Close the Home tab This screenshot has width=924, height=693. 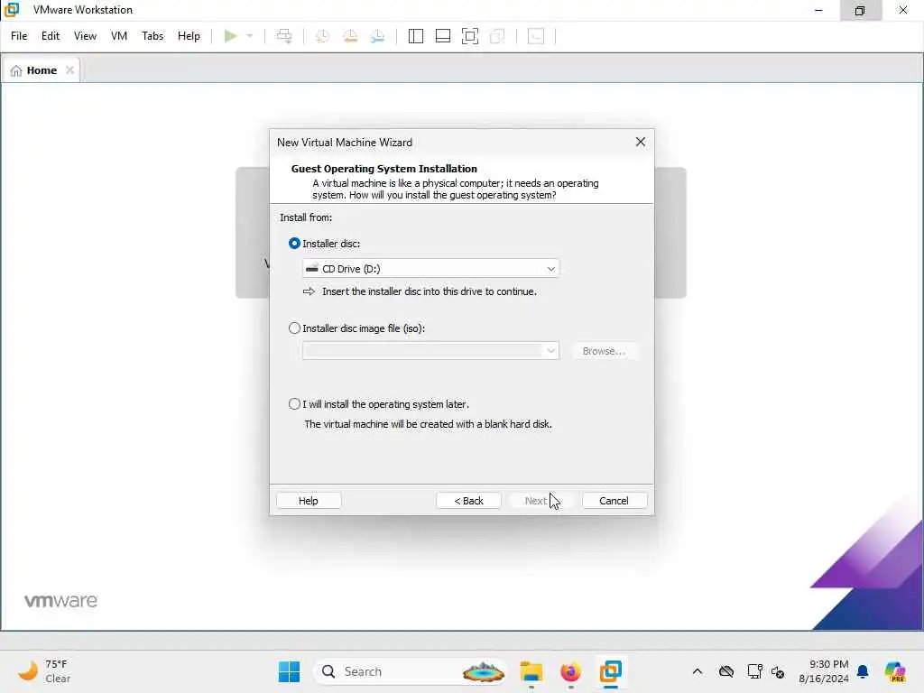pos(70,70)
